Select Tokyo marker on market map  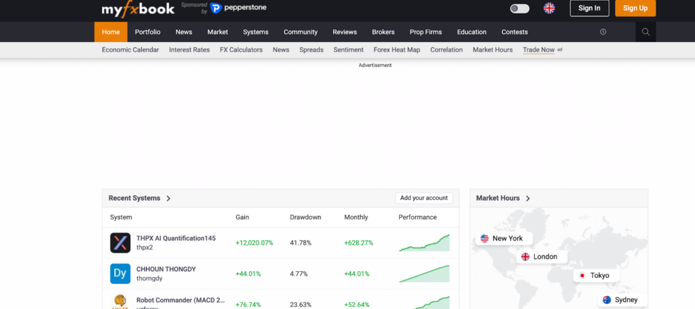[x=596, y=276]
